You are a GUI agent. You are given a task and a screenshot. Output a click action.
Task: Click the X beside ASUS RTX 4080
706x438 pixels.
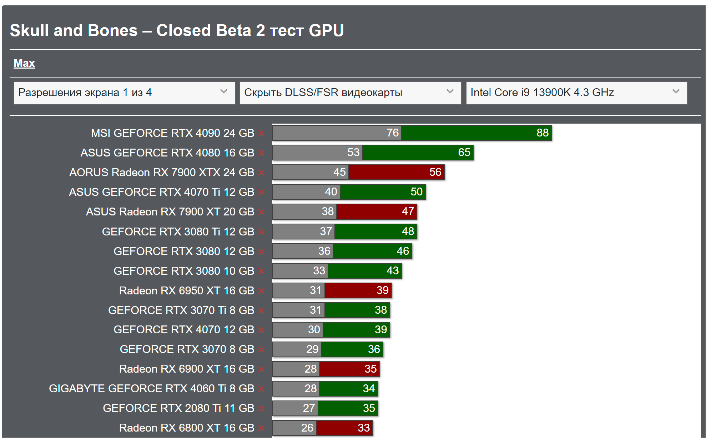[261, 153]
